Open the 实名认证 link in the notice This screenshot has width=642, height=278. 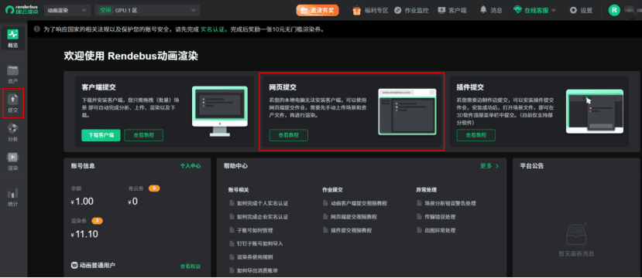(213, 30)
